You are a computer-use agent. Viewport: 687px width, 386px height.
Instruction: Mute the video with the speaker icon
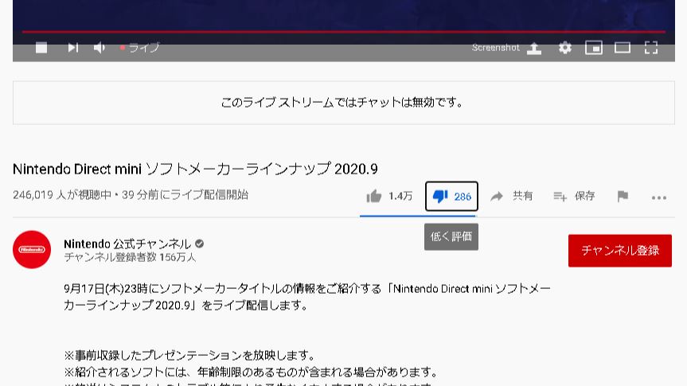(100, 47)
